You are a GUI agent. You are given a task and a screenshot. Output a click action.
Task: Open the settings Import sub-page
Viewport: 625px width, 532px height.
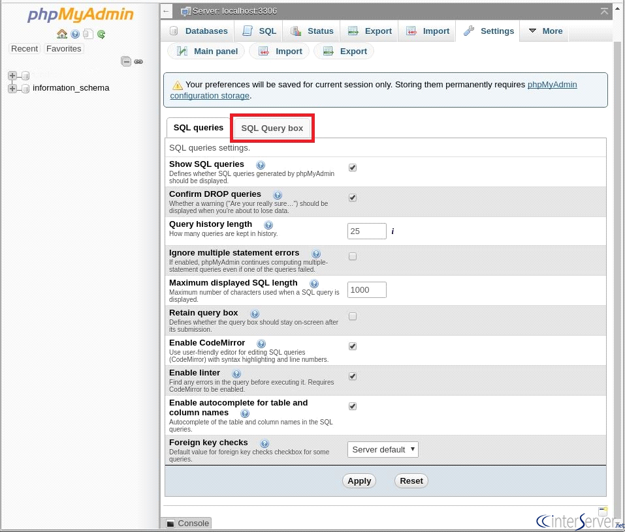coord(280,52)
